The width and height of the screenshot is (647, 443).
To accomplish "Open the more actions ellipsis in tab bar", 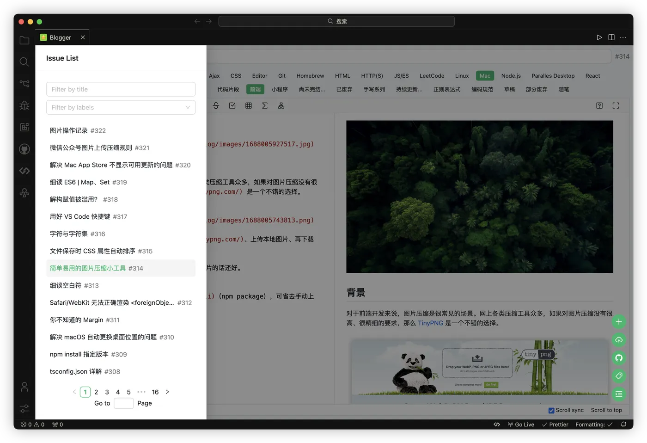I will [623, 37].
